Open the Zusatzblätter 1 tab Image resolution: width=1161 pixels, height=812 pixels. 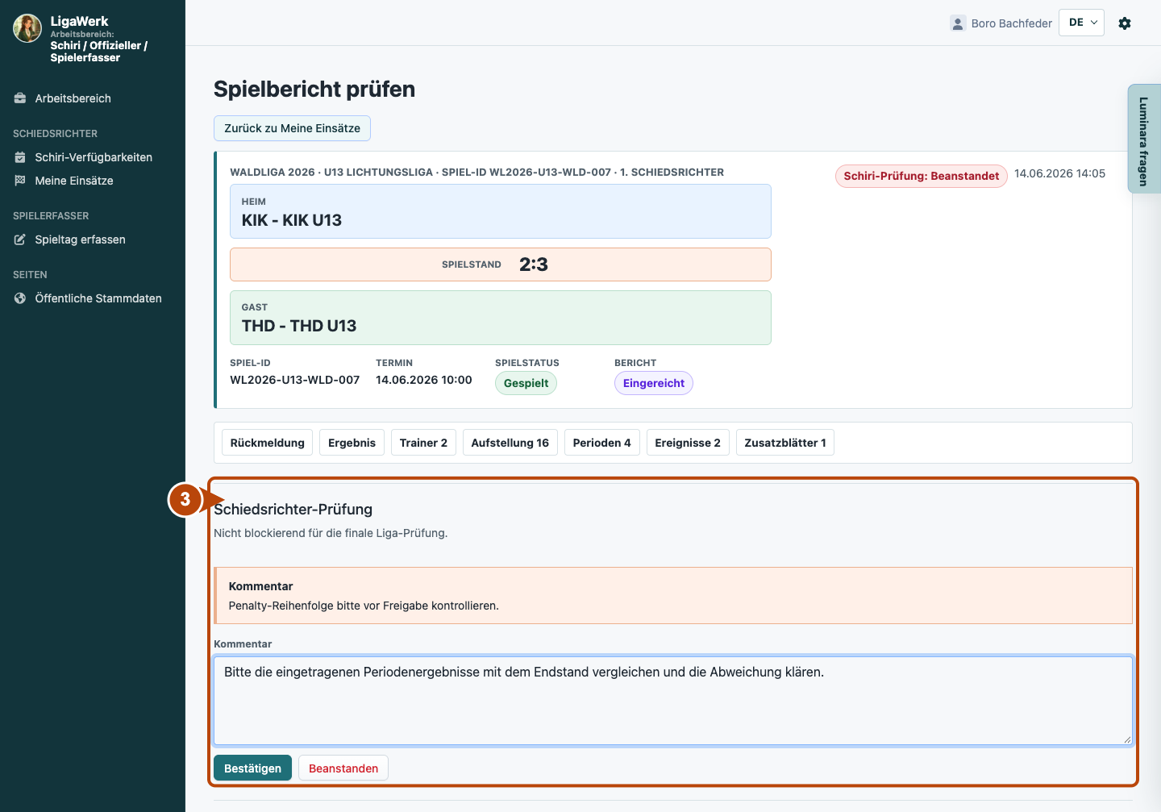coord(785,443)
